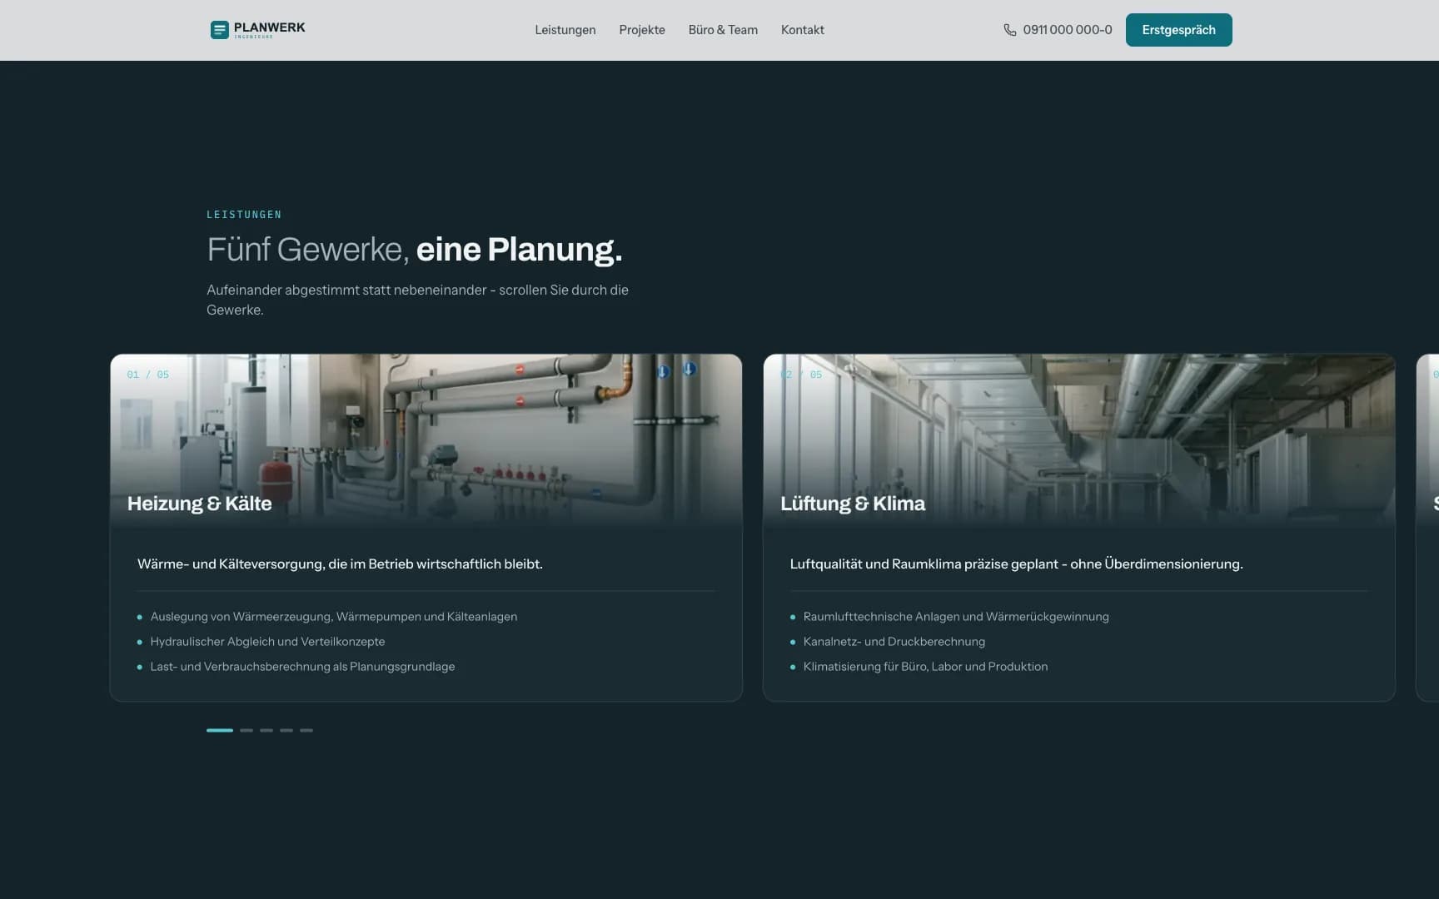Click 'Luftqualität und Raumklima' description text
The height and width of the screenshot is (899, 1439).
1016,564
